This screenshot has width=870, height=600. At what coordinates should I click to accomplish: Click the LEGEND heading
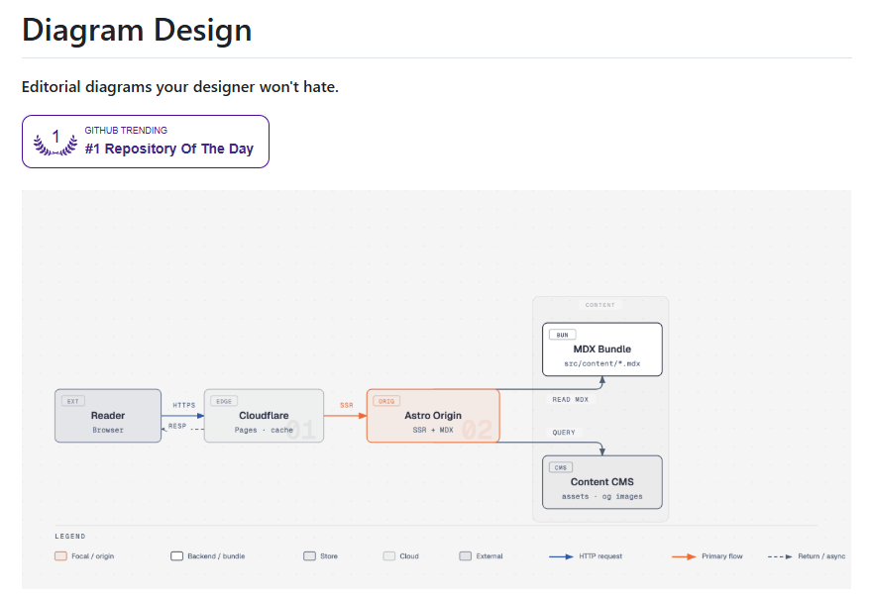pos(70,537)
